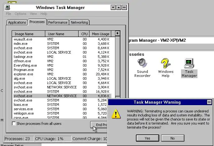Select the Progman.exe process row
The width and height of the screenshot is (214, 146).
coord(62,70)
